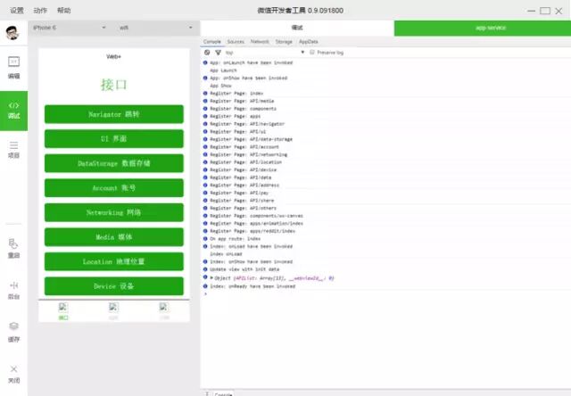Viewport: 571px width, 396px height.
Task: Tap the Device 设备 button
Action: (114, 286)
